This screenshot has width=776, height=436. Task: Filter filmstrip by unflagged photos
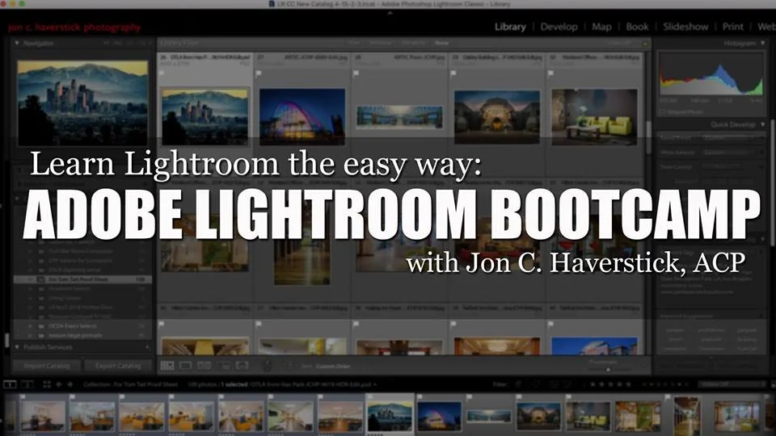click(x=536, y=384)
